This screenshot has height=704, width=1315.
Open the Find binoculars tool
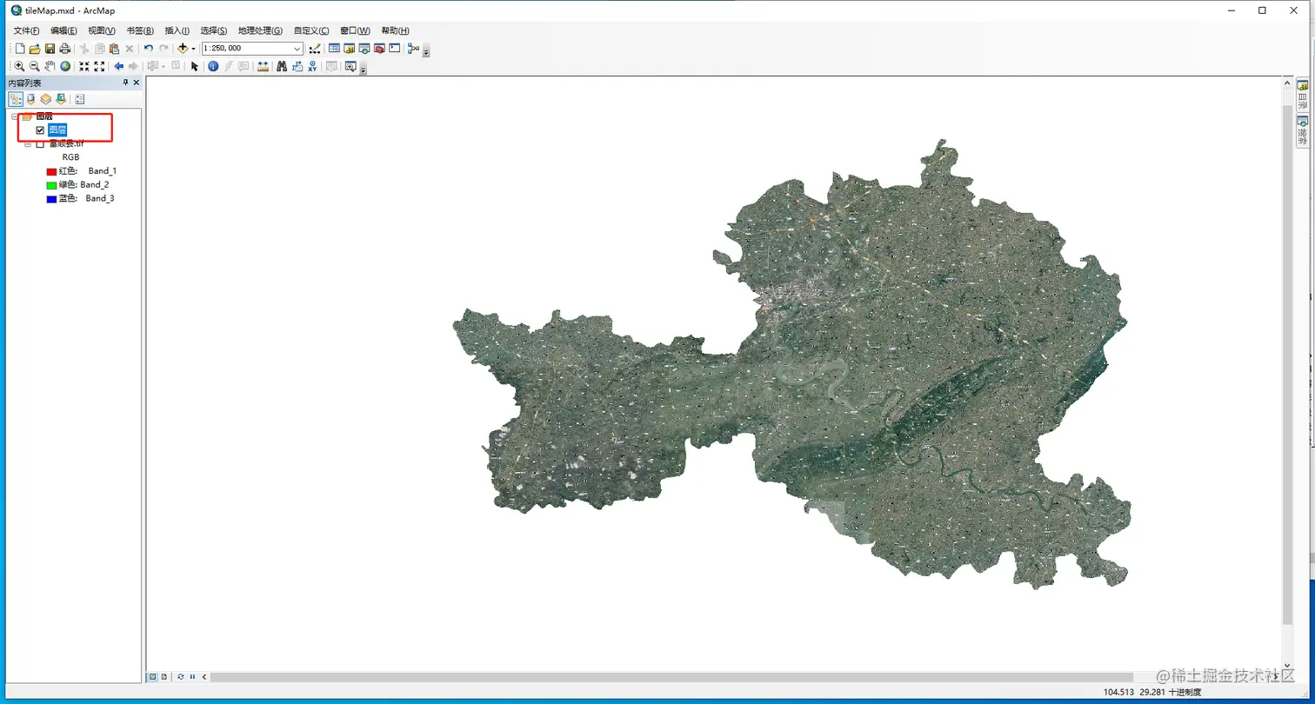tap(282, 66)
